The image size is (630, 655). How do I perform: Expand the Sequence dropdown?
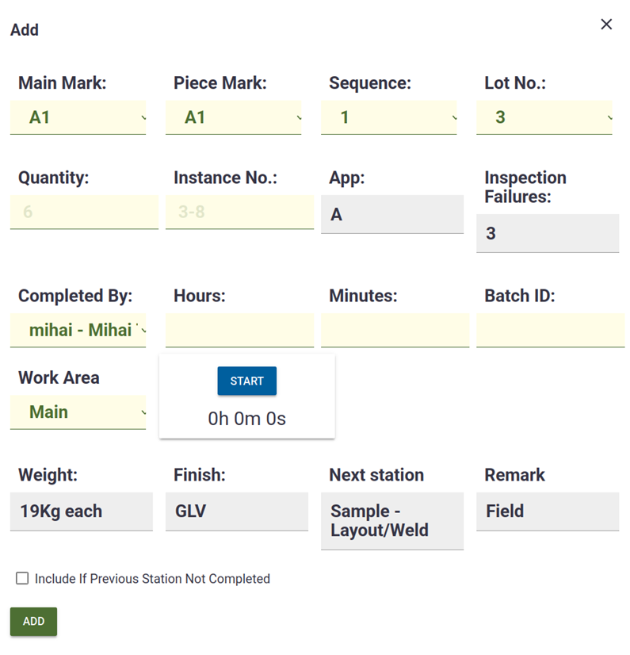click(x=388, y=117)
